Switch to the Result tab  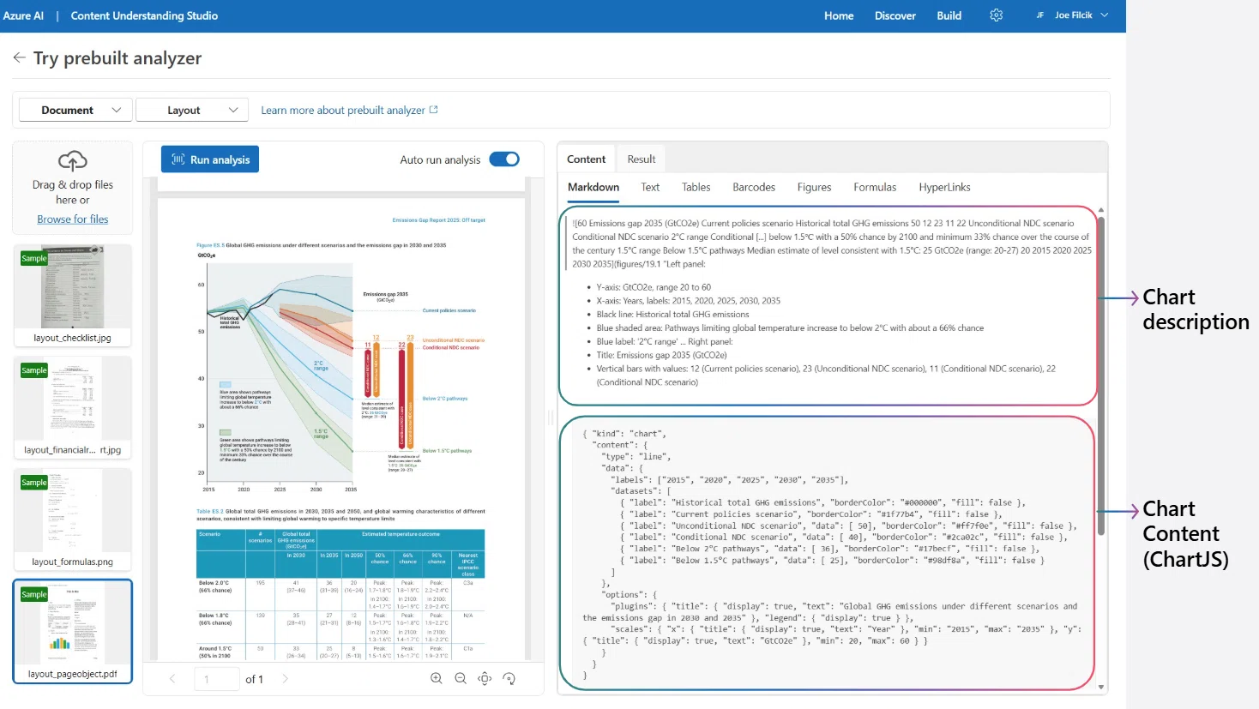pyautogui.click(x=641, y=159)
